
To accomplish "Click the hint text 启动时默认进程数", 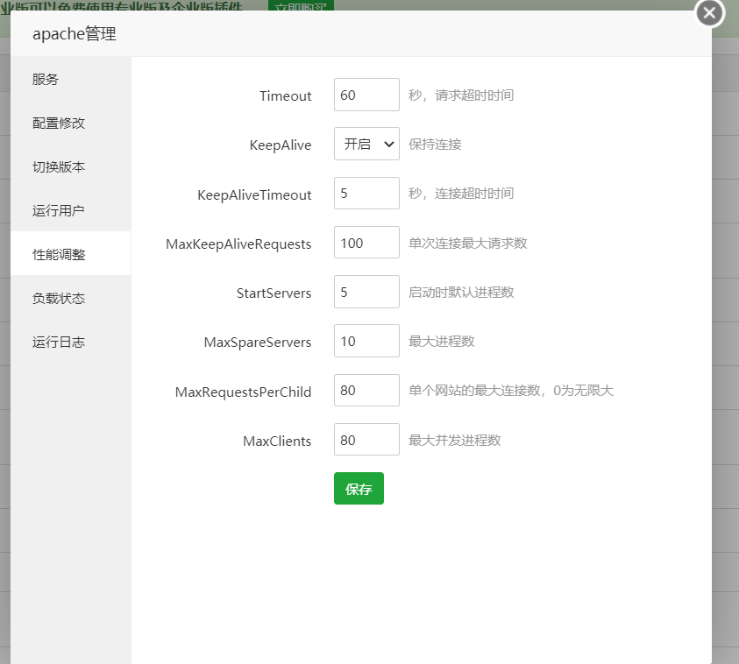I will tap(461, 292).
